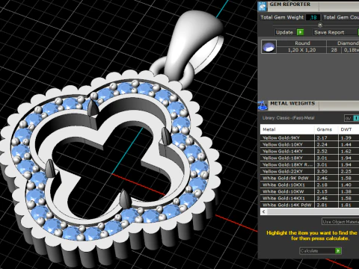Click the green arrow beside Update

point(301,32)
